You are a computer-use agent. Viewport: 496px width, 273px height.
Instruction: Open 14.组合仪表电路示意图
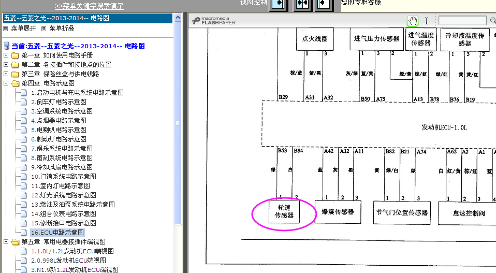click(64, 214)
